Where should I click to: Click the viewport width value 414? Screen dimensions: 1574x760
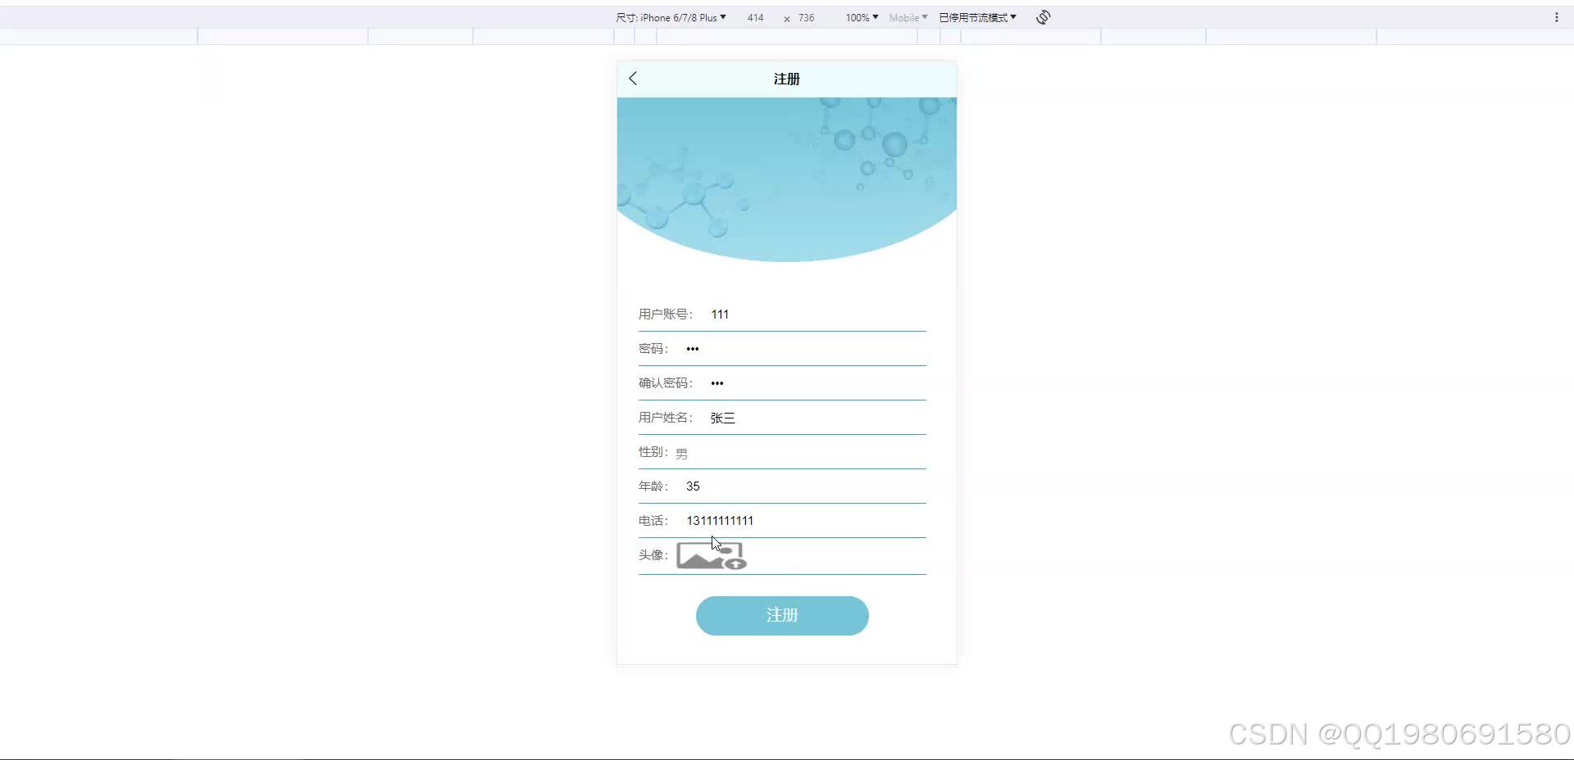754,17
